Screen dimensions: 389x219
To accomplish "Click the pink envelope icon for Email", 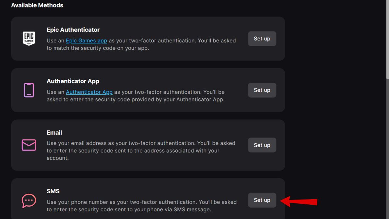I will click(x=29, y=145).
